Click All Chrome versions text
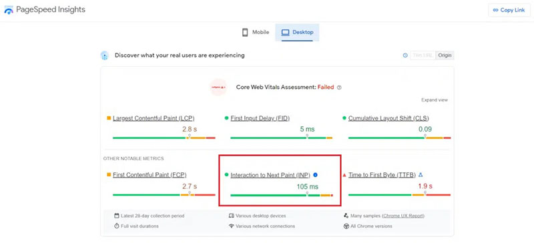This screenshot has width=534, height=243. tap(371, 226)
